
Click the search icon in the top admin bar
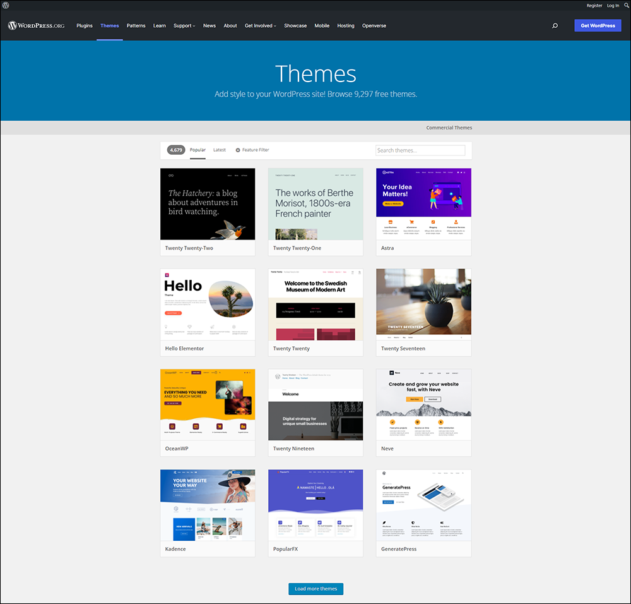(x=626, y=5)
